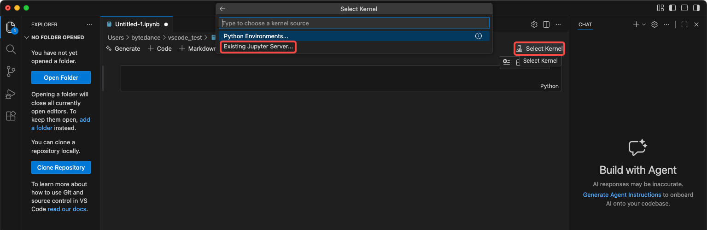Click the split editor icon
Screen dimensions: 707x230
coord(546,24)
